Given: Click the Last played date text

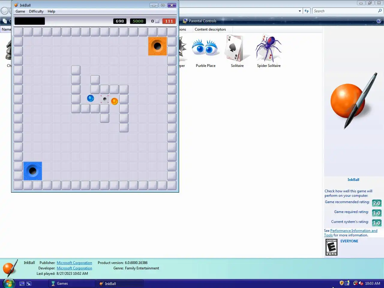Looking at the screenshot, I should pyautogui.click(x=72, y=274).
